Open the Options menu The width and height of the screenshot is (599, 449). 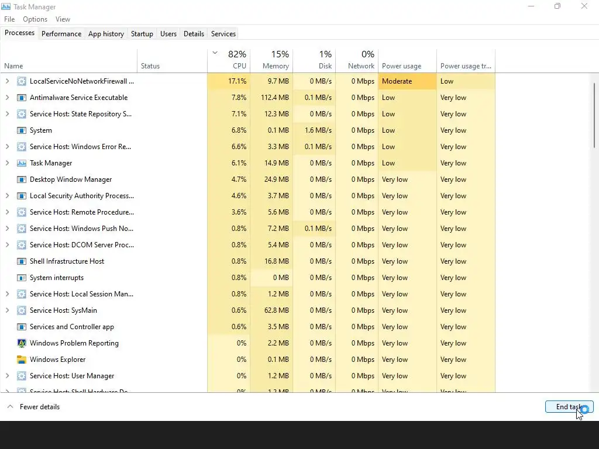pos(35,19)
